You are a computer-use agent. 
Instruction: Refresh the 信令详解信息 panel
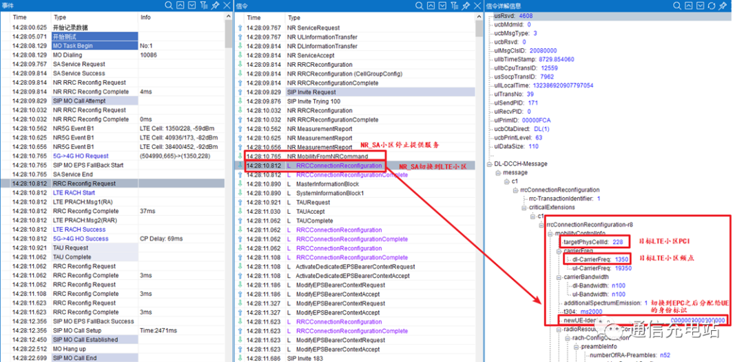pos(711,6)
